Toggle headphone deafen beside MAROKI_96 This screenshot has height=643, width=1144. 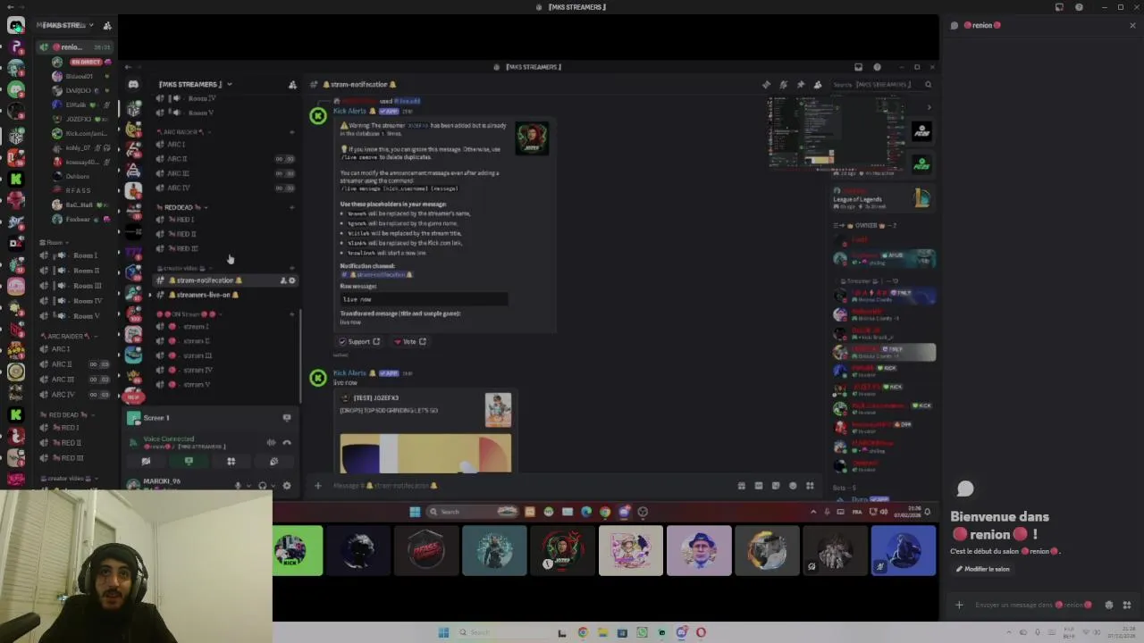(262, 486)
